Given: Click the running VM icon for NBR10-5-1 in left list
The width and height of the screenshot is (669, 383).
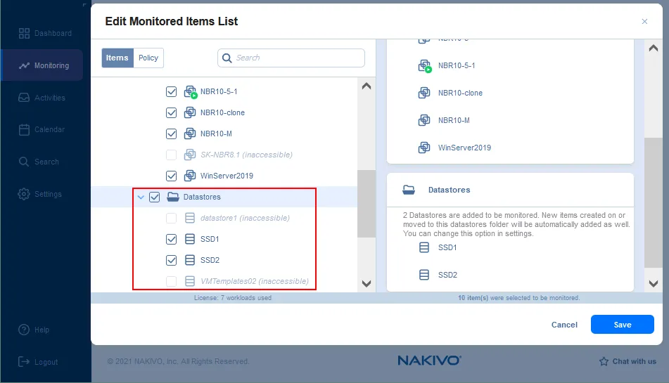Looking at the screenshot, I should coord(190,92).
